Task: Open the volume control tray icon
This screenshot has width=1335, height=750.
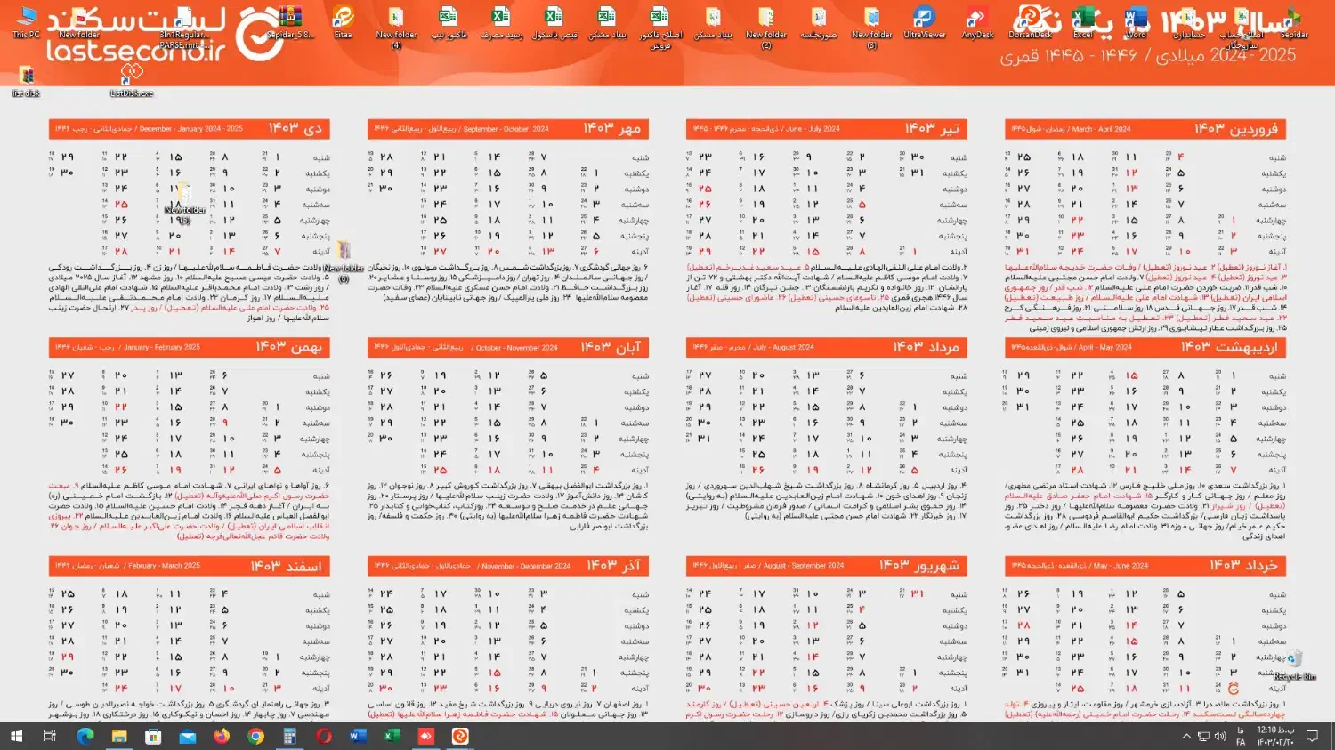Action: (x=1221, y=736)
